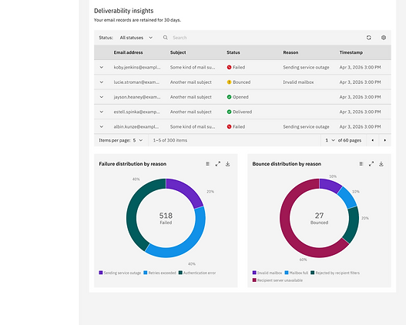Viewport: 406px width, 325px height.
Task: Click "Bounce distribution by reason" title
Action: pyautogui.click(x=287, y=164)
